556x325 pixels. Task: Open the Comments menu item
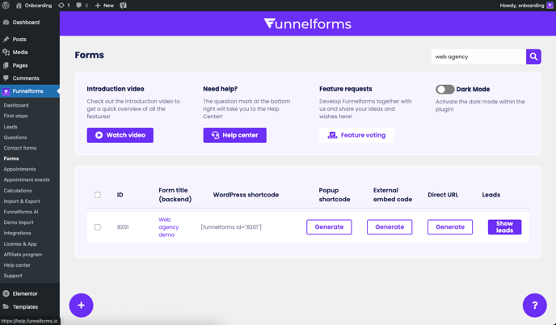(x=30, y=78)
